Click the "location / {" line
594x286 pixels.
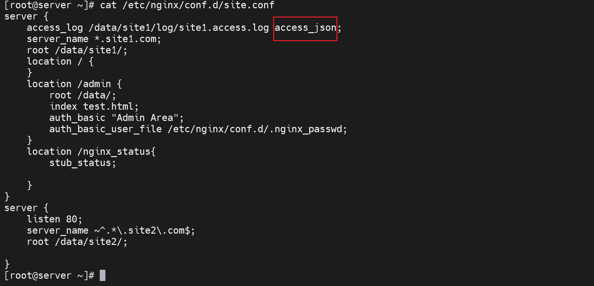pyautogui.click(x=60, y=62)
